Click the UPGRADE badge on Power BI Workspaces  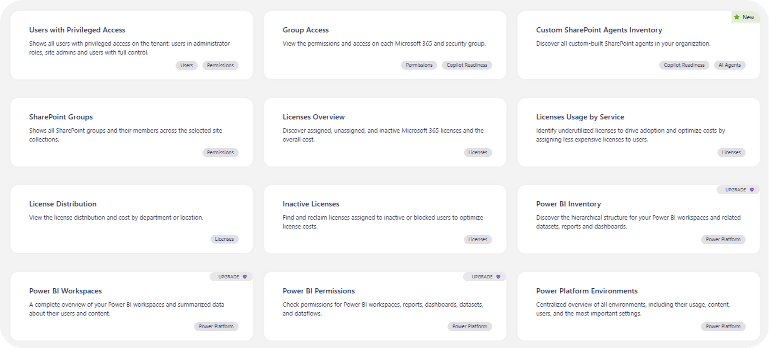point(231,277)
